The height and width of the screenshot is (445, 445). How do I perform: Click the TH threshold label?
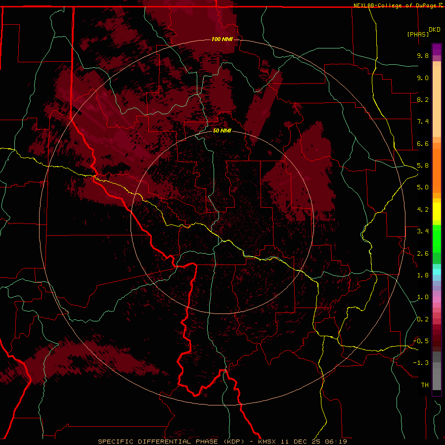coord(425,385)
